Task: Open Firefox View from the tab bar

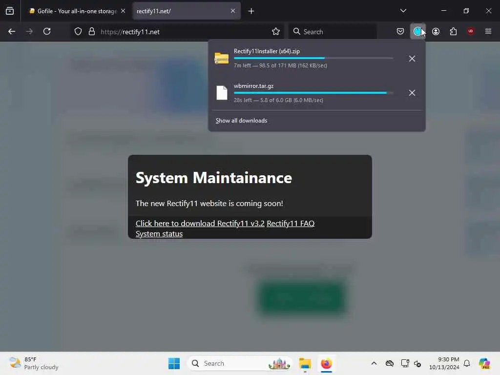Action: pos(10,11)
